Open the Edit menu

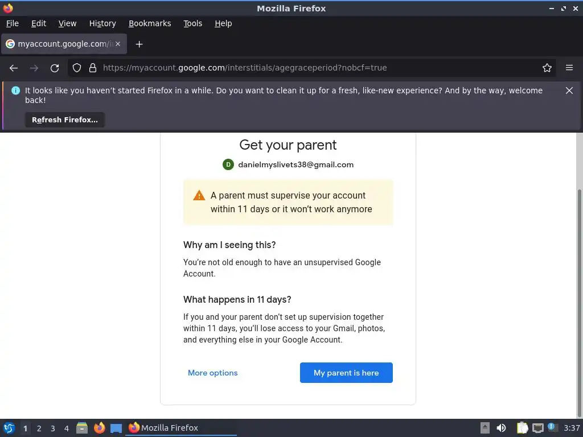pos(39,23)
